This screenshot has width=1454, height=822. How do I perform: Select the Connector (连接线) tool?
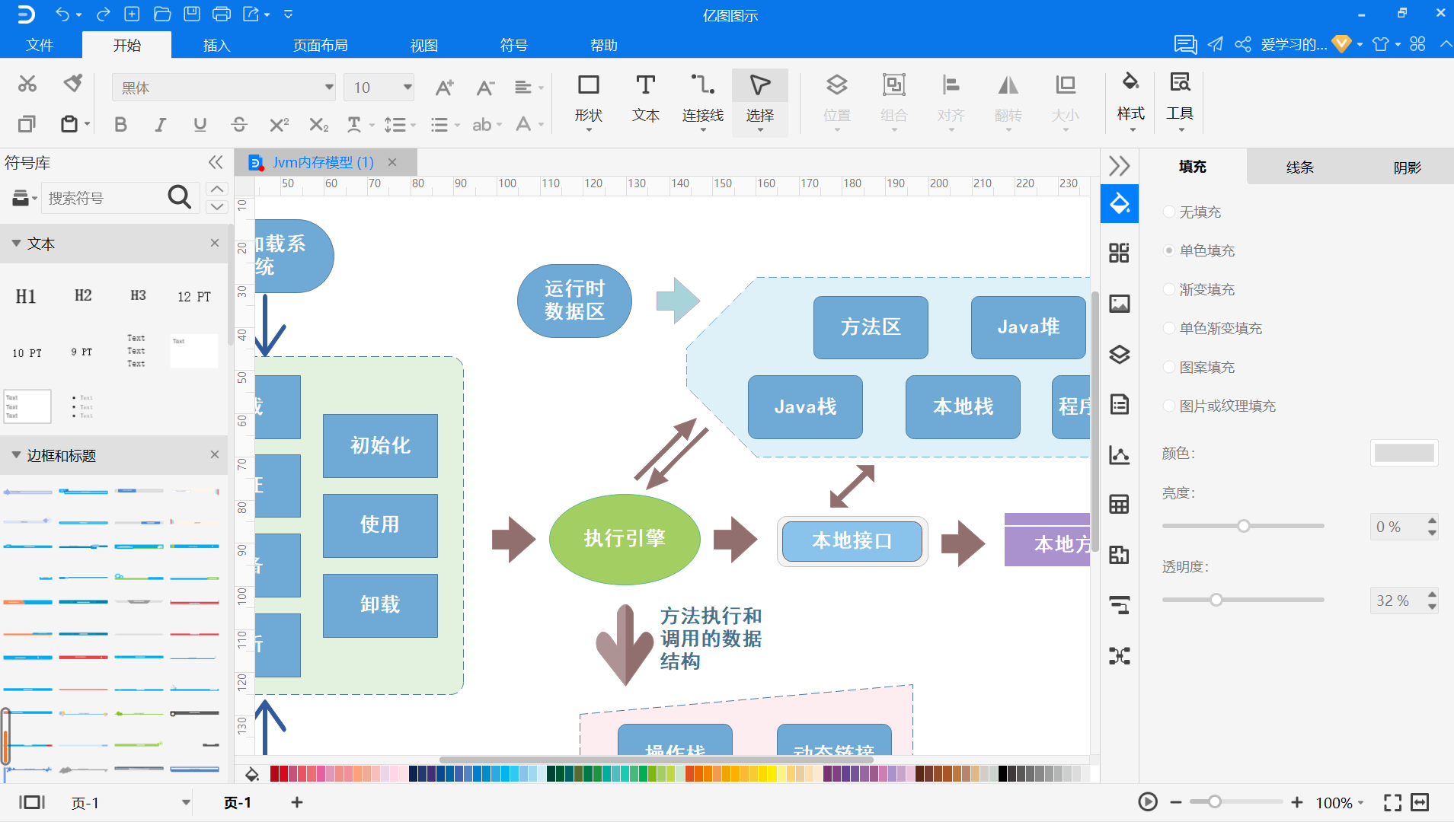(x=702, y=101)
